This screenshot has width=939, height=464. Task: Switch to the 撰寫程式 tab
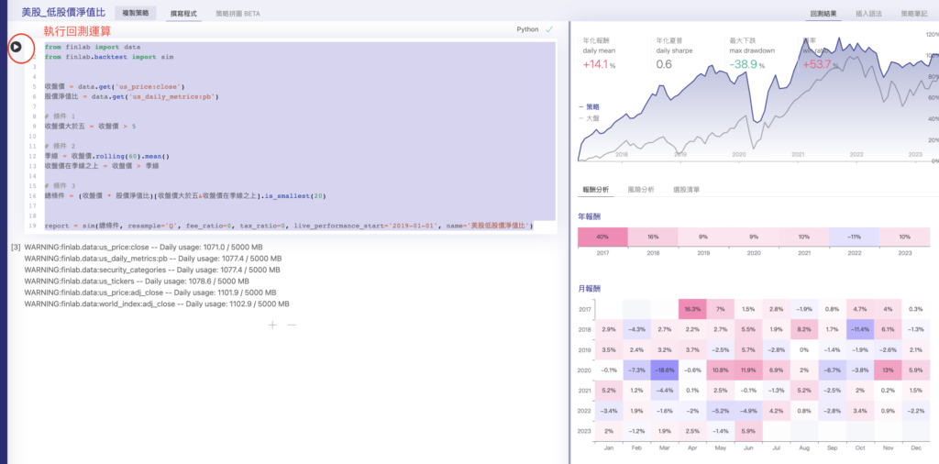(183, 13)
